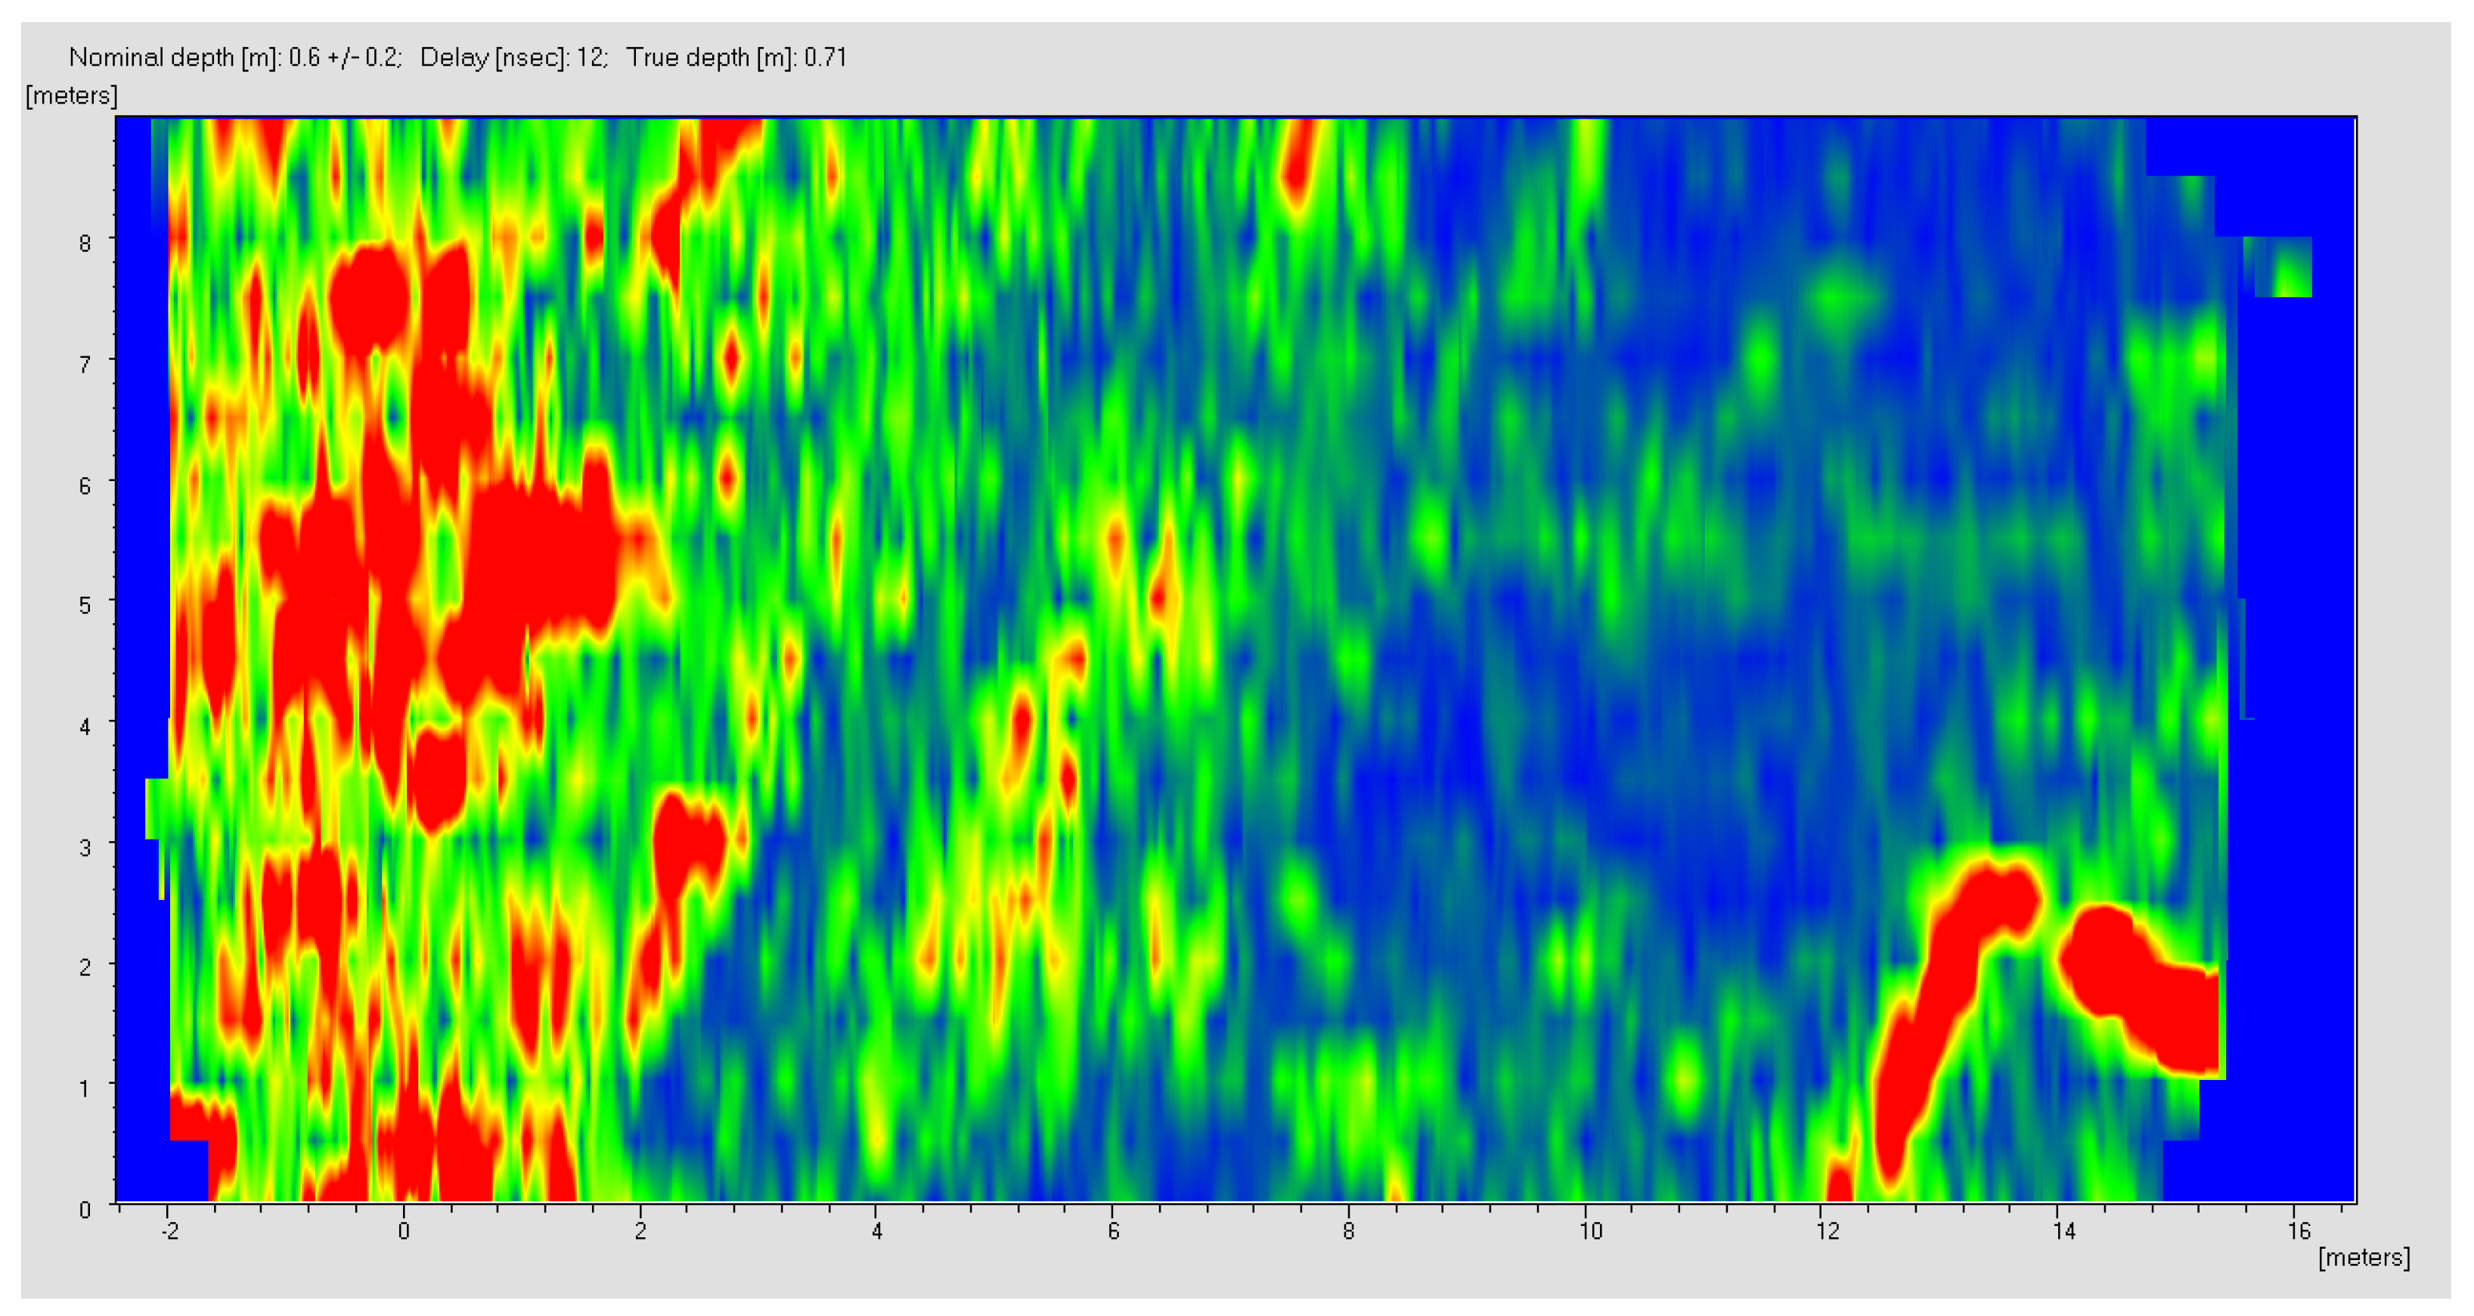Image resolution: width=2474 pixels, height=1316 pixels.
Task: Click the horizontal axis tick label '16'
Action: pyautogui.click(x=2299, y=1231)
